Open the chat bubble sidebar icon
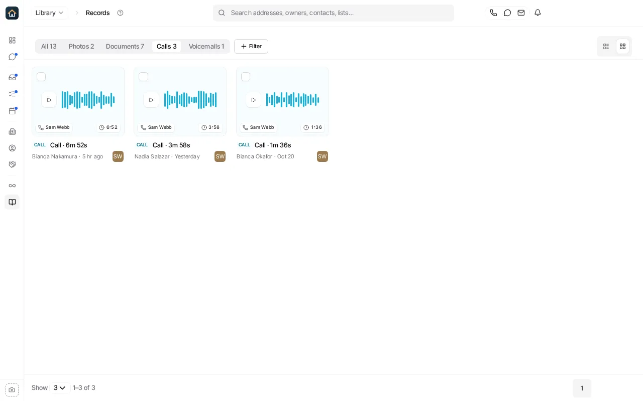This screenshot has width=643, height=401. [12, 57]
